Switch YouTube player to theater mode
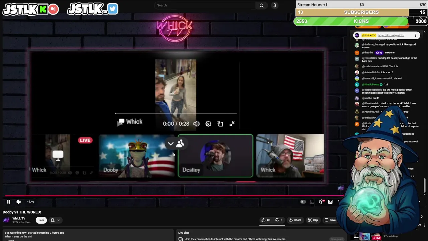428x241 pixels. 330,202
